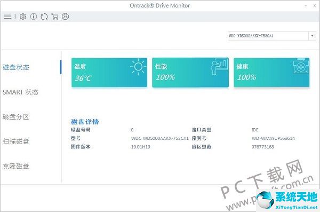Click the 健康 100% card

point(271,73)
